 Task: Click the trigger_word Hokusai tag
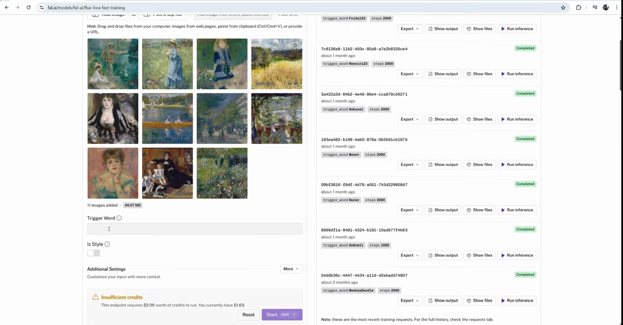pyautogui.click(x=343, y=109)
